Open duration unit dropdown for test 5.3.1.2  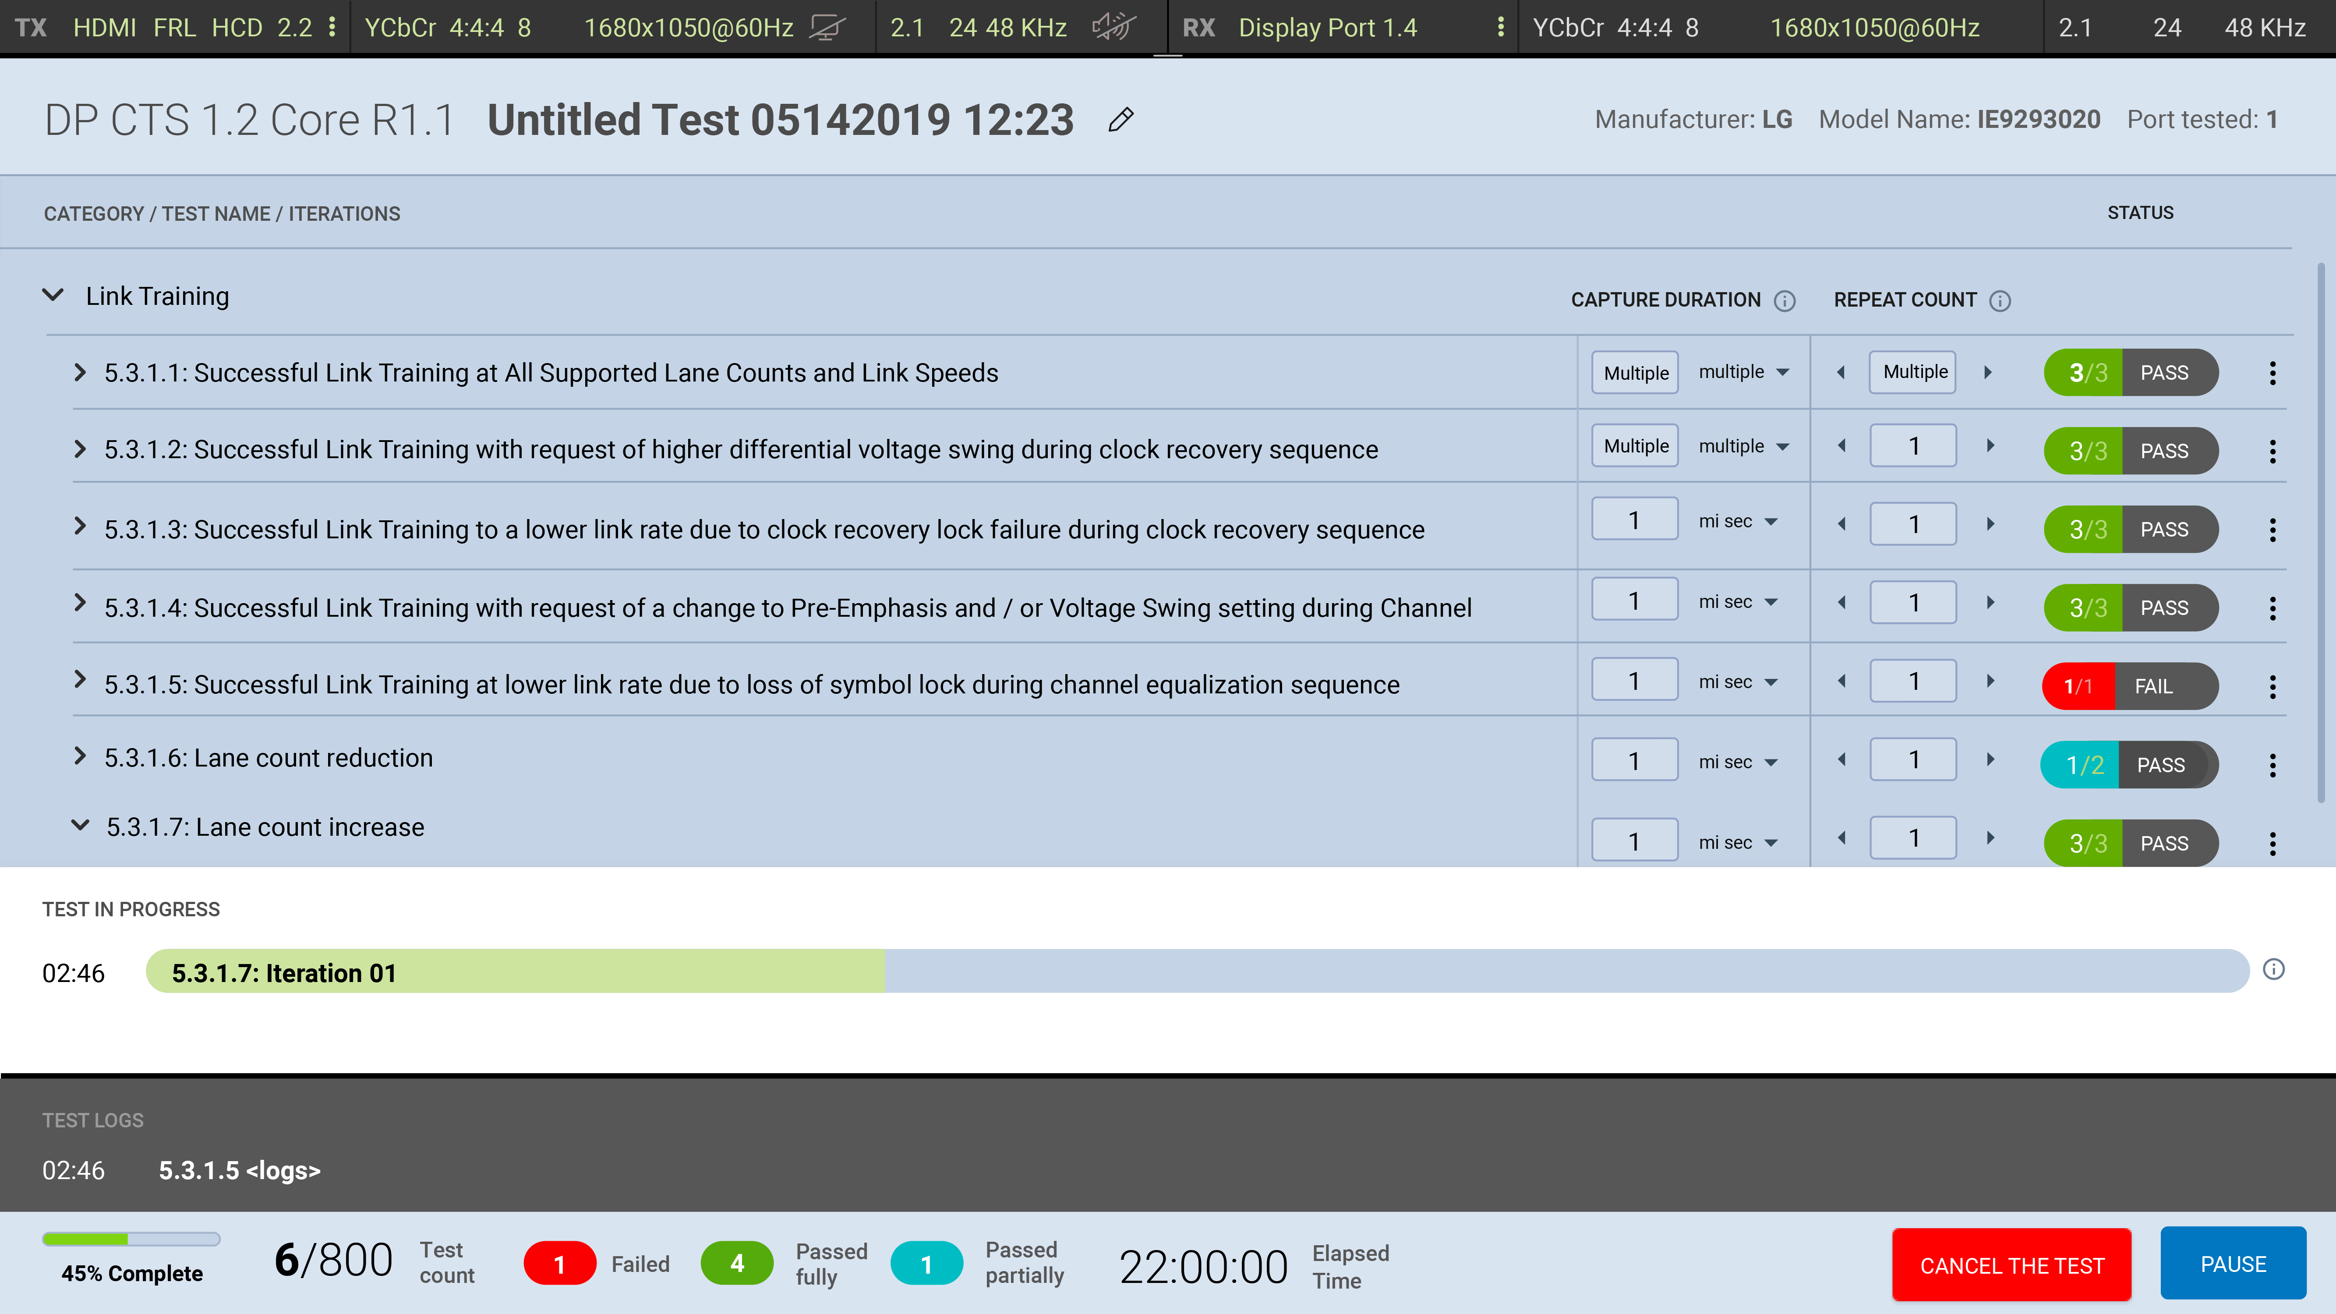[x=1744, y=446]
